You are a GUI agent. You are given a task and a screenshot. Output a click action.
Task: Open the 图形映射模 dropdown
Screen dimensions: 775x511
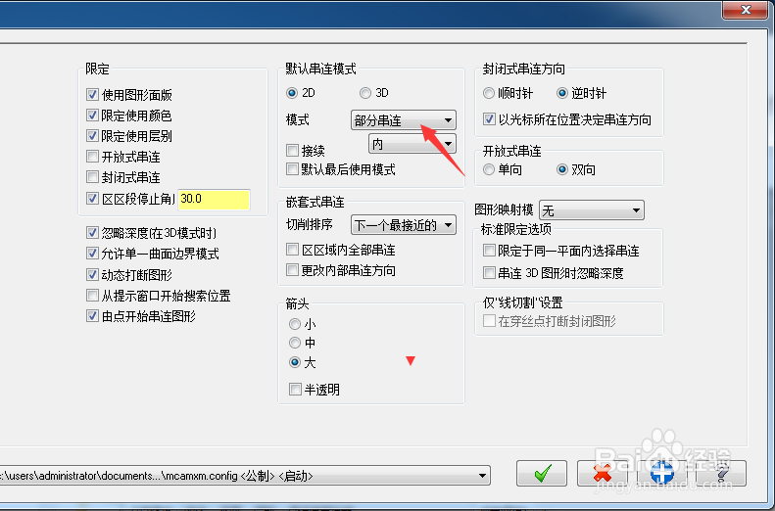click(x=592, y=210)
